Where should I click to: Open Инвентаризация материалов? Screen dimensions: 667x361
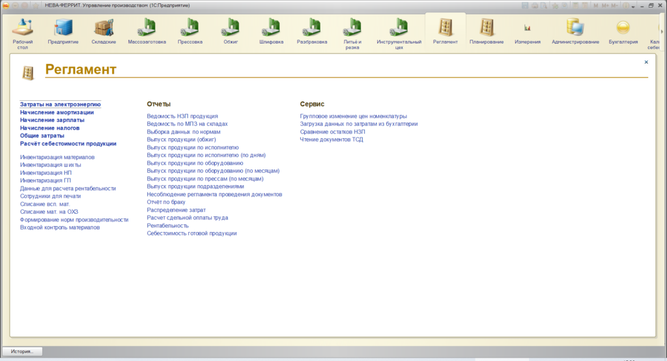(57, 157)
